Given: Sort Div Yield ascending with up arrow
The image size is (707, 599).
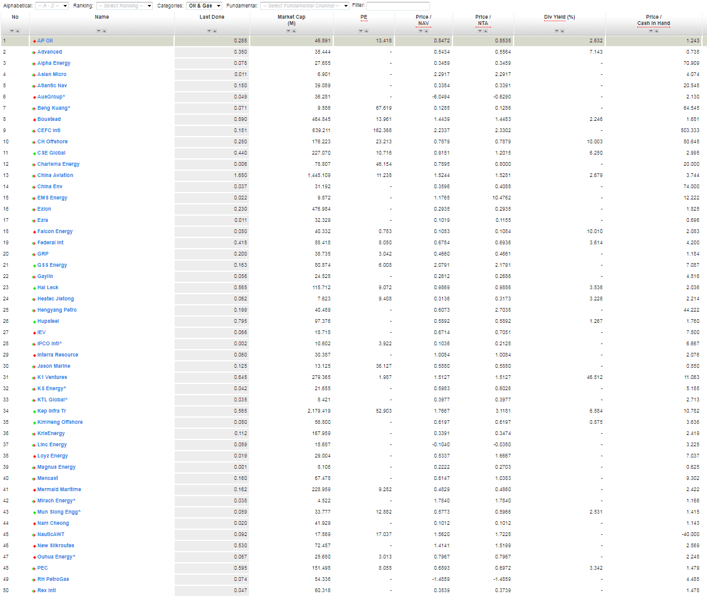Looking at the screenshot, I should [562, 31].
